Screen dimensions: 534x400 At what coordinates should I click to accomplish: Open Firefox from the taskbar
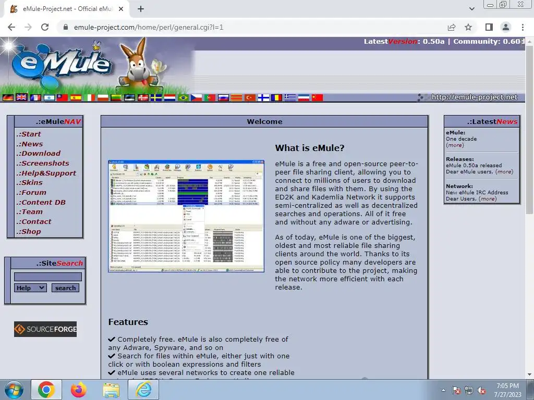pos(79,390)
